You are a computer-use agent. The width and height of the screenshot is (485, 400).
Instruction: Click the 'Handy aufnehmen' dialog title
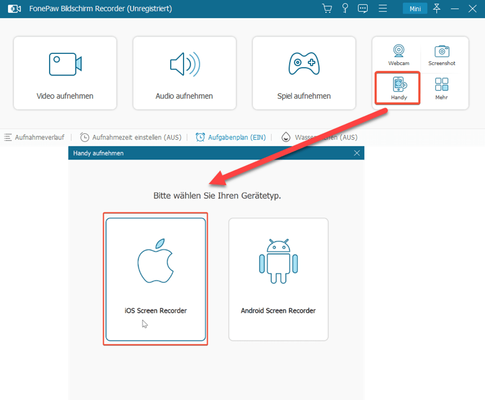point(99,153)
